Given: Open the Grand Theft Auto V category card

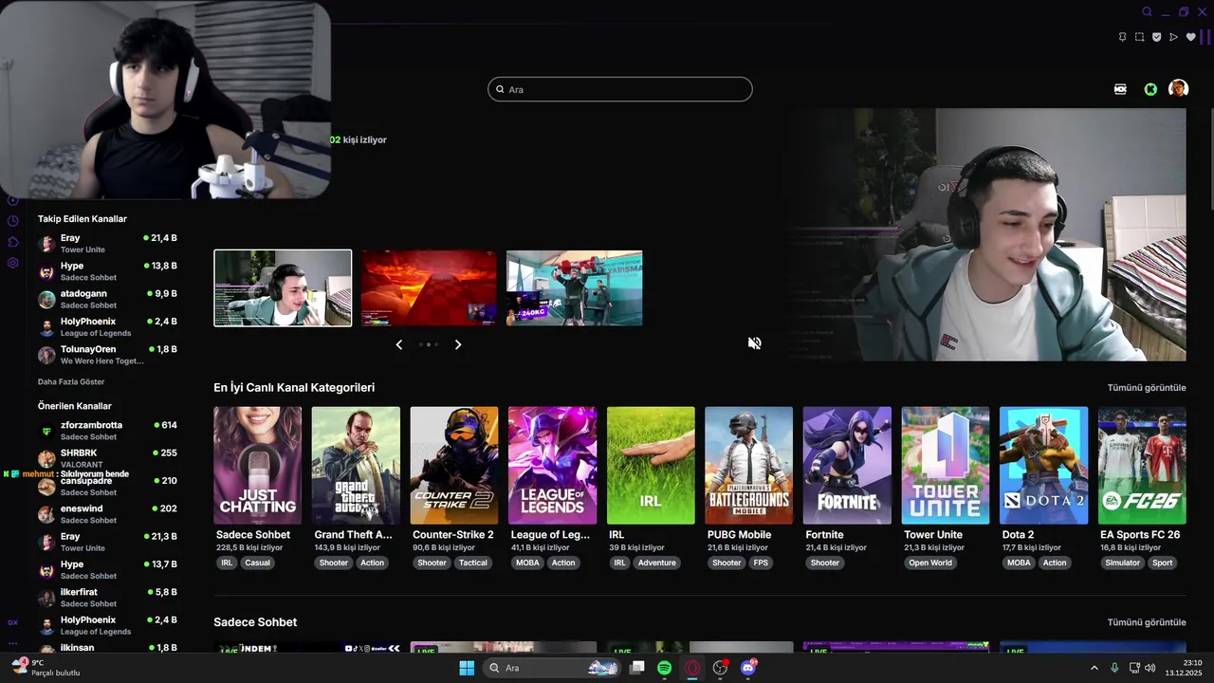Looking at the screenshot, I should 356,466.
